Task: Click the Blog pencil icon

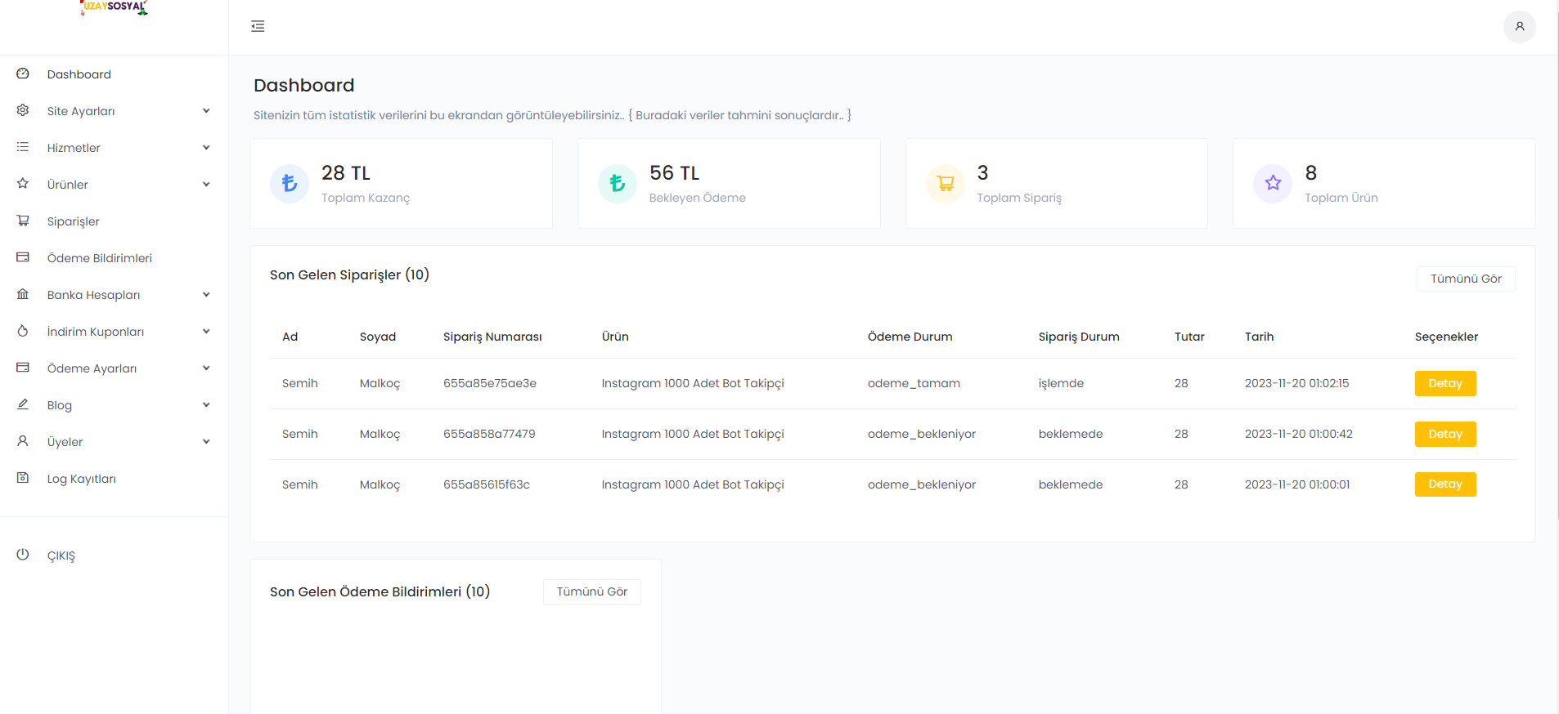Action: (23, 404)
